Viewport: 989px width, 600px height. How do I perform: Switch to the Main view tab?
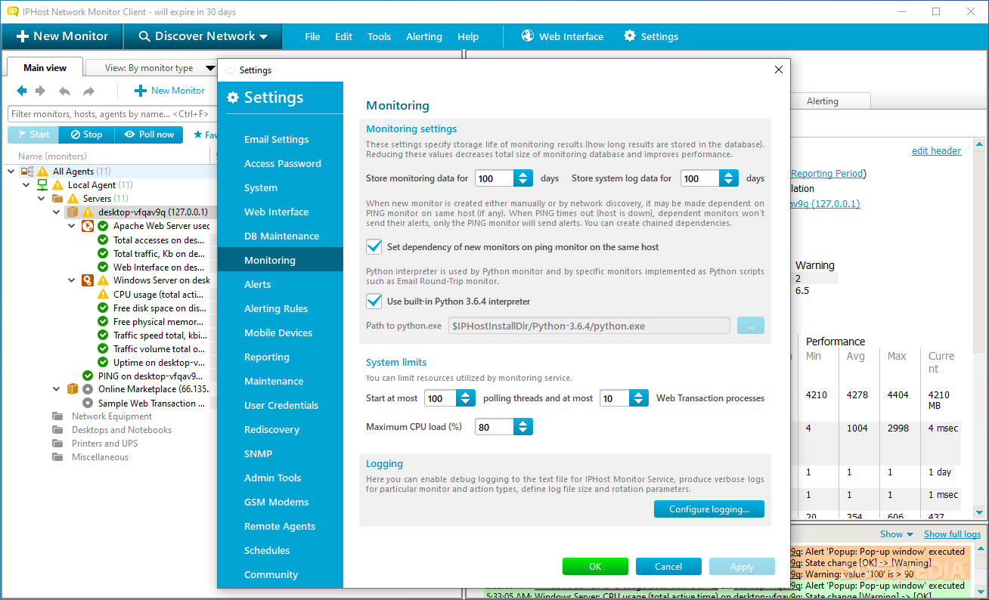tap(45, 67)
